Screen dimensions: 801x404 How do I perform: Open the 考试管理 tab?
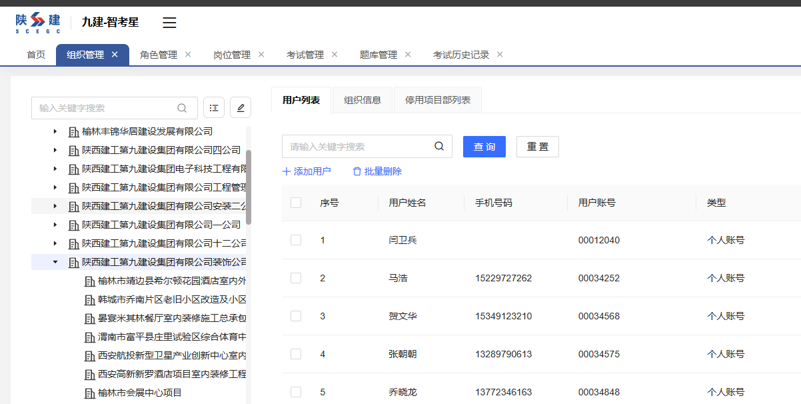point(305,55)
